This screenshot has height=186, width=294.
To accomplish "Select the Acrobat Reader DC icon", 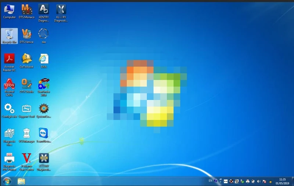I will click(x=9, y=62).
